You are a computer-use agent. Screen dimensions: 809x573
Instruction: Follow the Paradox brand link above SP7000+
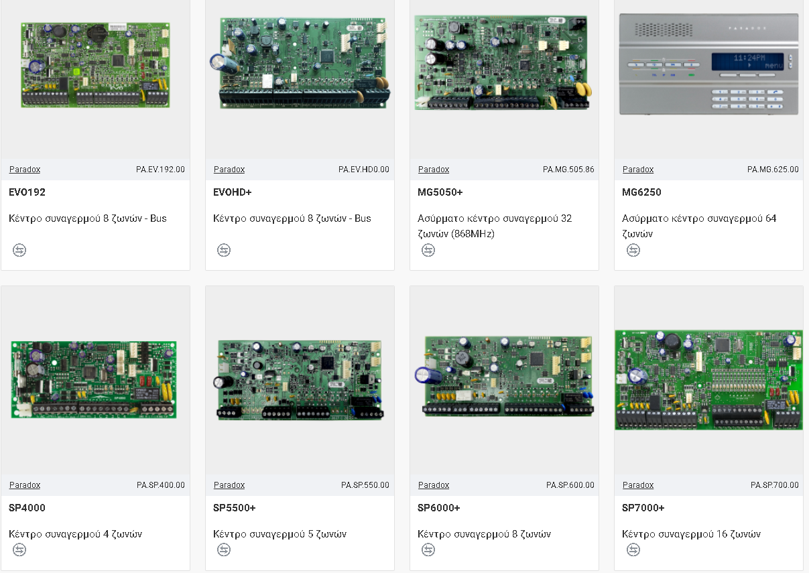(x=638, y=485)
